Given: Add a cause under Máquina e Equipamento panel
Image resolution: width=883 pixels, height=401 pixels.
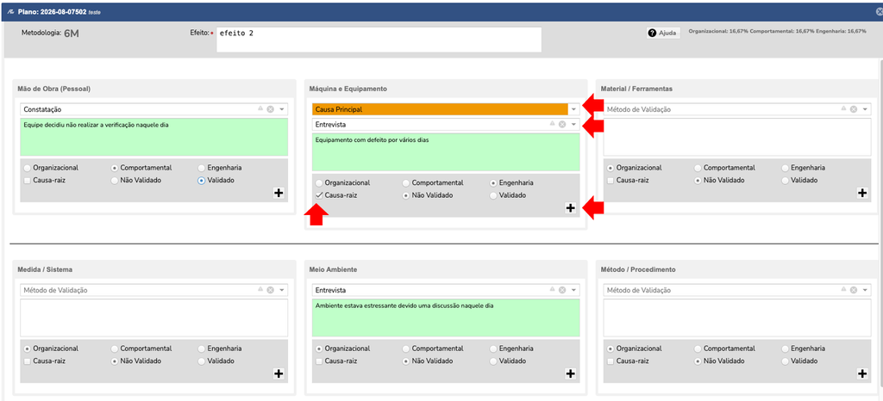Looking at the screenshot, I should pos(571,207).
